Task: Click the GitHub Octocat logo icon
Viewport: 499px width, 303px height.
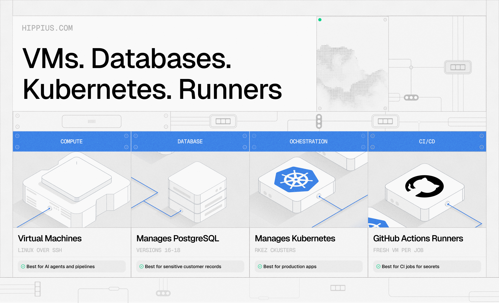Action: (x=424, y=186)
